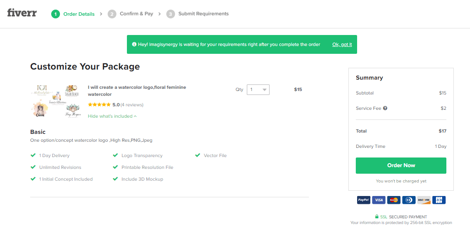Click the SSL secured payment text
Screen dimensions: 470x245
click(x=403, y=217)
